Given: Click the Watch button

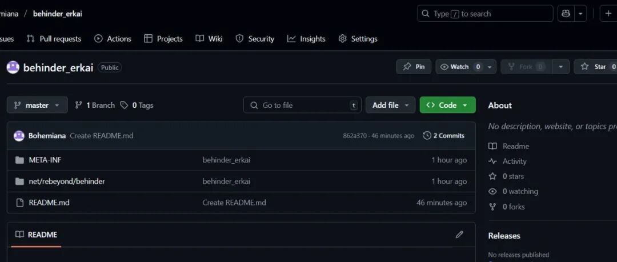Looking at the screenshot, I should click(x=461, y=67).
